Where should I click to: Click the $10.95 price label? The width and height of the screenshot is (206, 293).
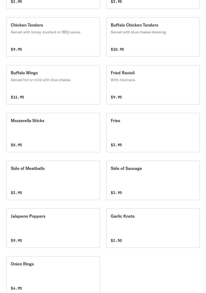coord(117,49)
